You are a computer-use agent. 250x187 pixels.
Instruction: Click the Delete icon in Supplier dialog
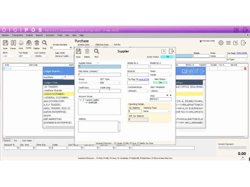click(87, 51)
